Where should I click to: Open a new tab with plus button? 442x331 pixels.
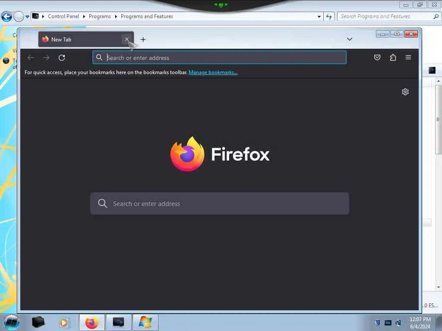pyautogui.click(x=143, y=39)
